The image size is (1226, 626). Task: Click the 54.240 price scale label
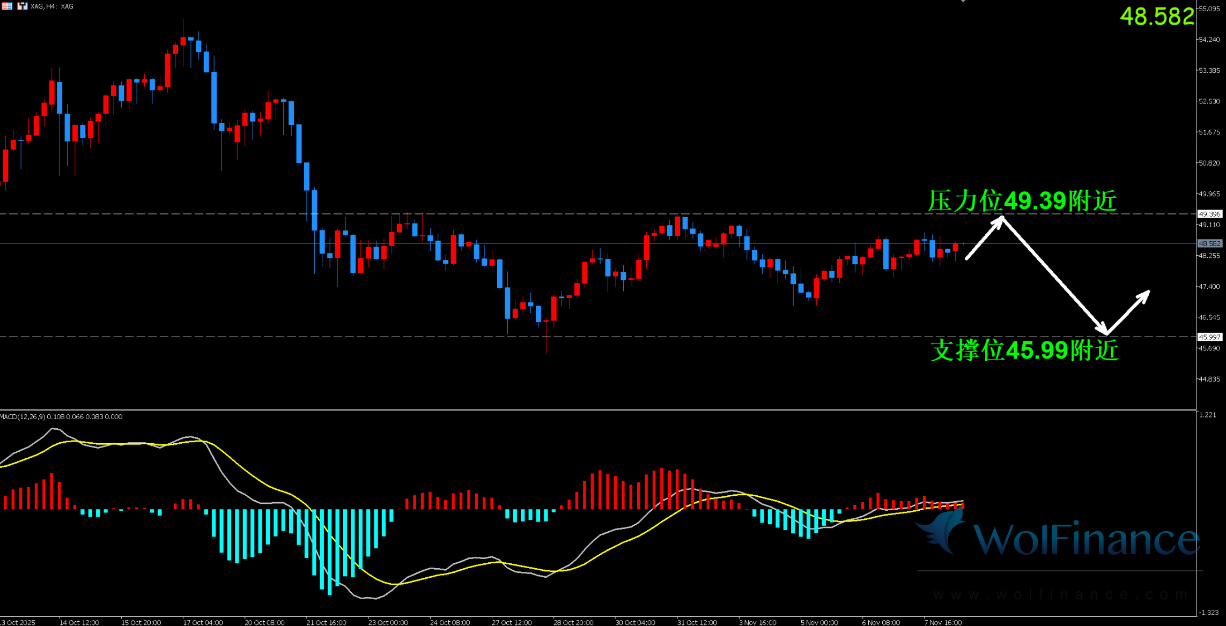point(1209,40)
